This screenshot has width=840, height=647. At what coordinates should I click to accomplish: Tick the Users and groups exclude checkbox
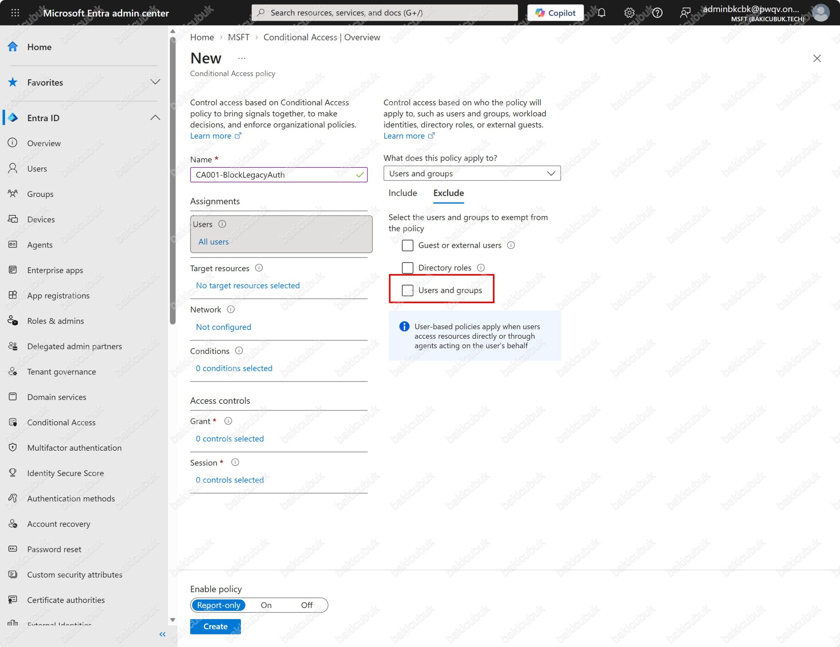[x=407, y=291]
